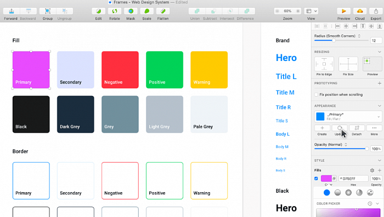The width and height of the screenshot is (384, 217).
Task: Select the Positive border swatch on canvas
Action: pyautogui.click(x=165, y=181)
